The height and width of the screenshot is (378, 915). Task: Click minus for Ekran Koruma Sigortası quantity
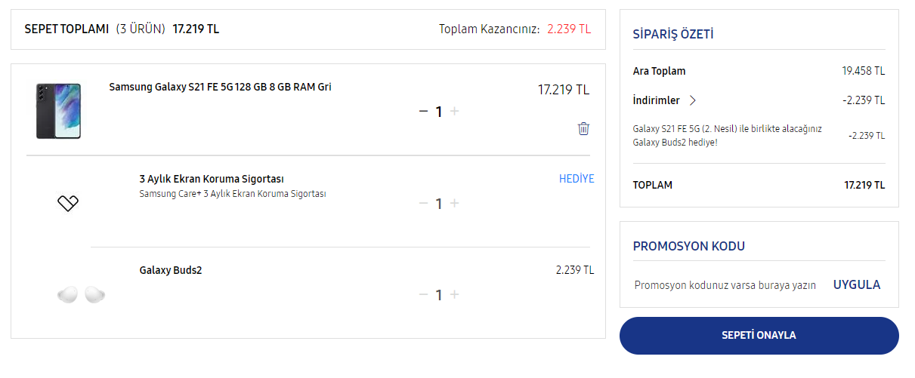[423, 204]
